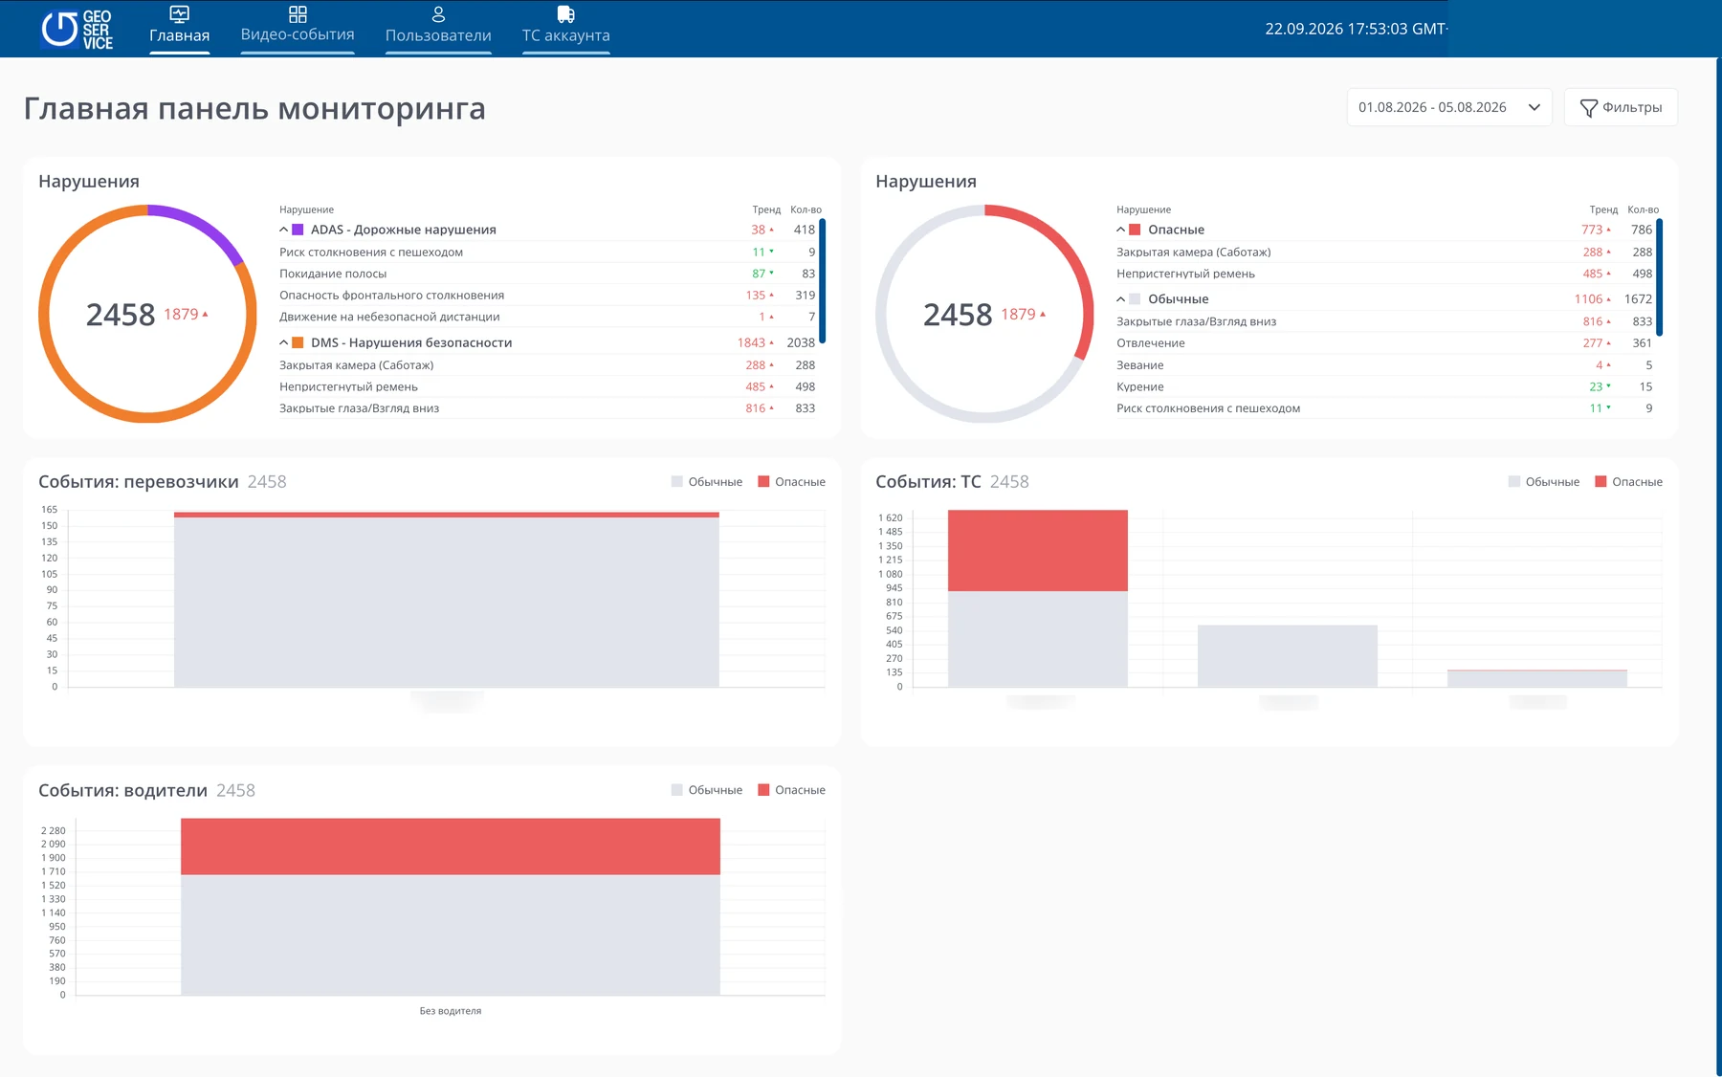The height and width of the screenshot is (1077, 1722).
Task: Open the date range dropdown 01.08.2026 - 05.08.2026
Action: coord(1448,107)
